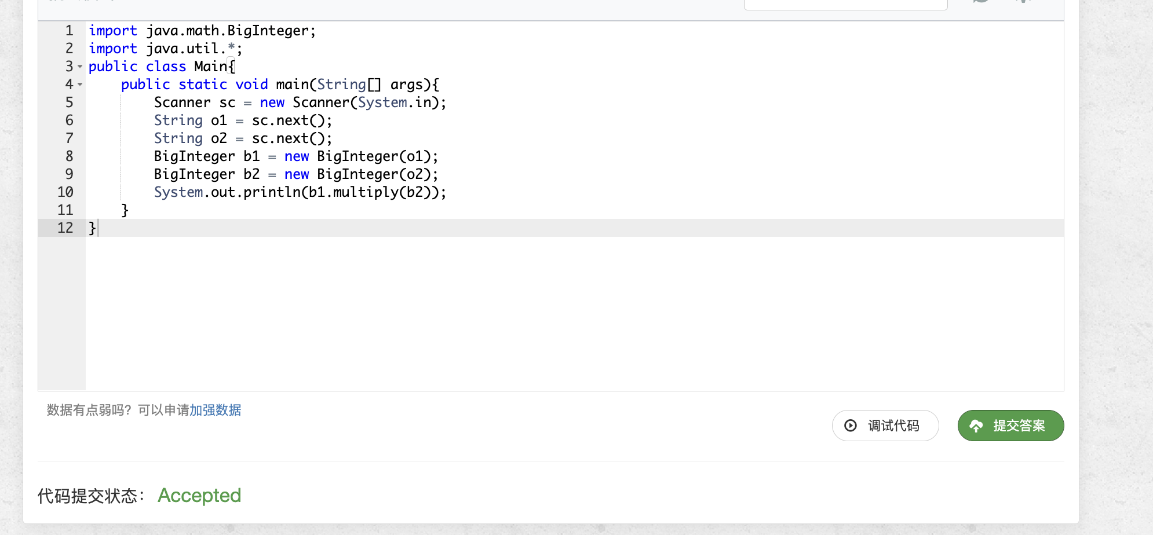1153x535 pixels.
Task: Click gutter line number 10
Action: click(x=65, y=192)
